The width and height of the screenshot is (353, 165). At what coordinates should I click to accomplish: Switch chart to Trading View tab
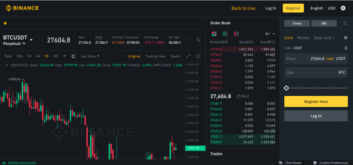coord(155,56)
